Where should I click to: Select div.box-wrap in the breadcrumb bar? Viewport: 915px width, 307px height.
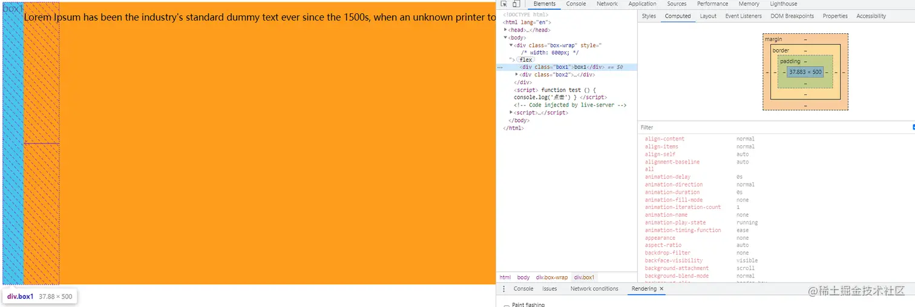tap(551, 277)
